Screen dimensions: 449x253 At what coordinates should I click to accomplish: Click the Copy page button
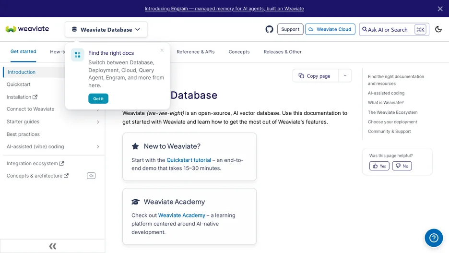tap(315, 76)
